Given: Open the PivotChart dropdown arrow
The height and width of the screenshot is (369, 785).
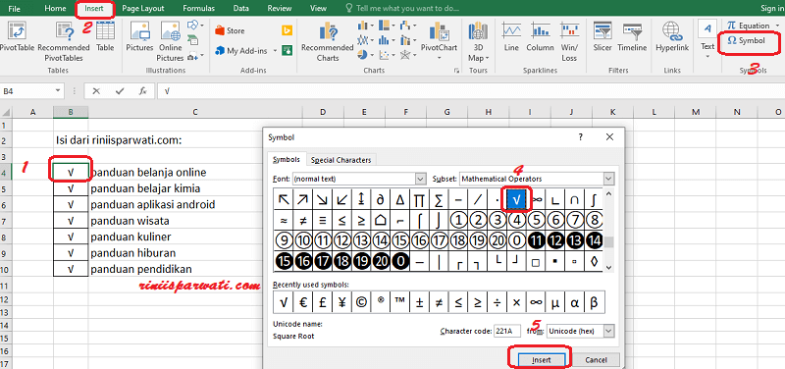Looking at the screenshot, I should [439, 58].
